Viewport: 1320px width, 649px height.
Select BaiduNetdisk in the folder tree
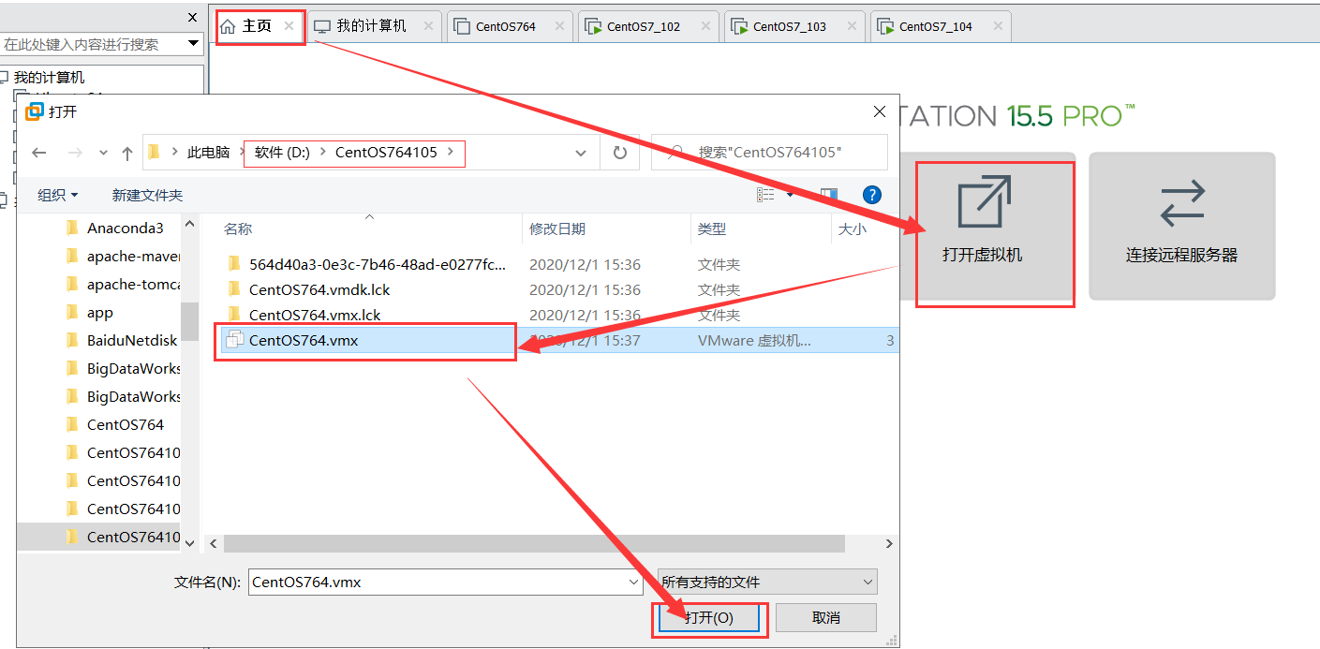click(132, 340)
